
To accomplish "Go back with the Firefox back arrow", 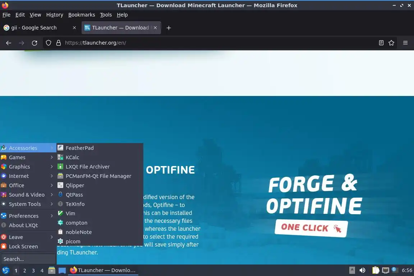I will click(x=9, y=43).
